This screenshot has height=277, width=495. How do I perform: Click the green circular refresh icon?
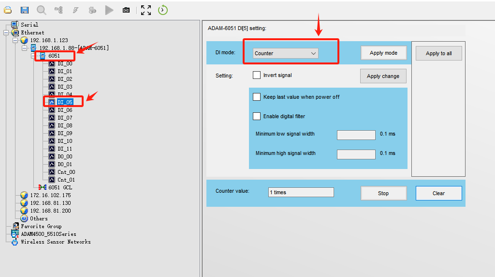click(163, 10)
